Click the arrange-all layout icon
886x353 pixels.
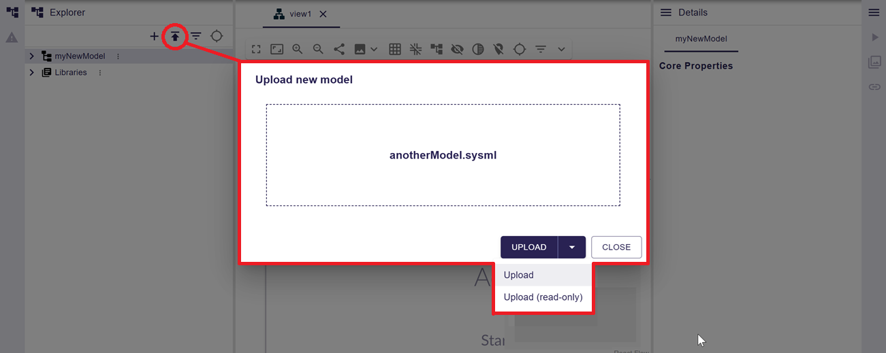point(437,49)
